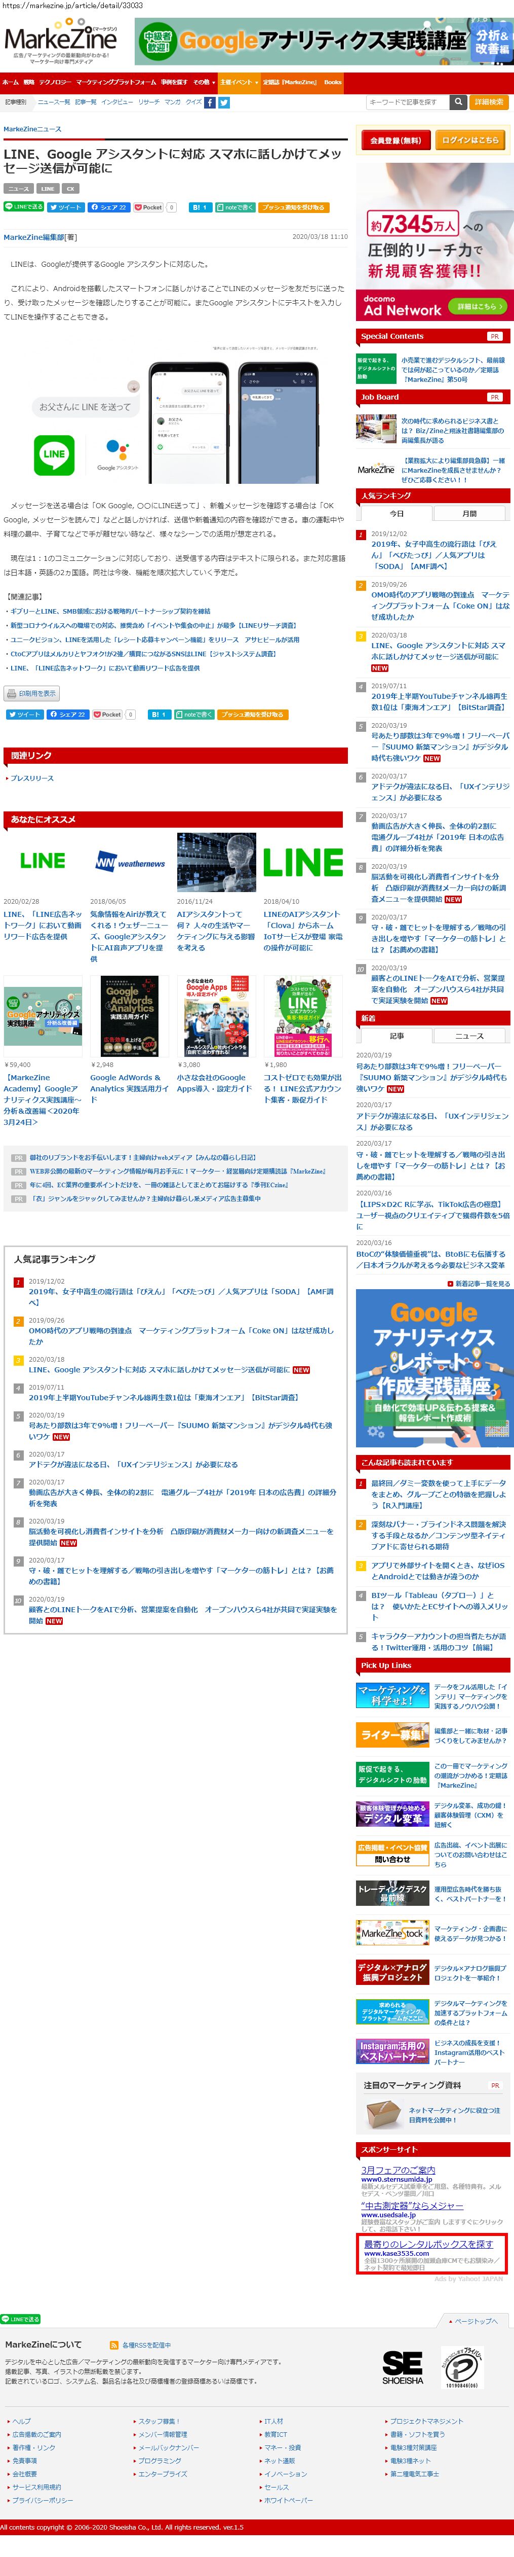The height and width of the screenshot is (2557, 514).
Task: Open ニュース一覧 in the sub-navigation
Action: point(54,102)
